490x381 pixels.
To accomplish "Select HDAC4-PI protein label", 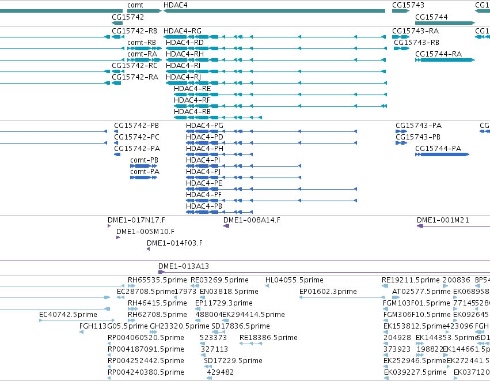I will pyautogui.click(x=203, y=160).
